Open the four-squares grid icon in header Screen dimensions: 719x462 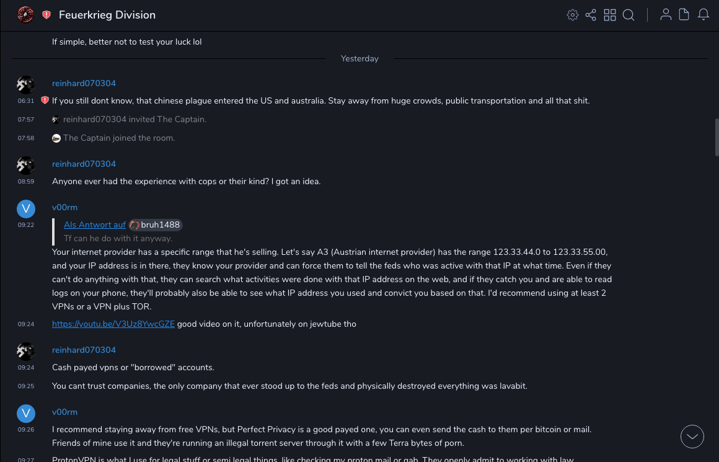610,15
